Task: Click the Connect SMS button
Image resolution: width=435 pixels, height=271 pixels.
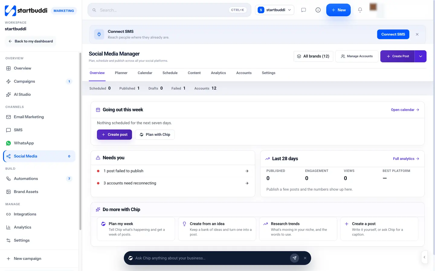Action: [393, 34]
